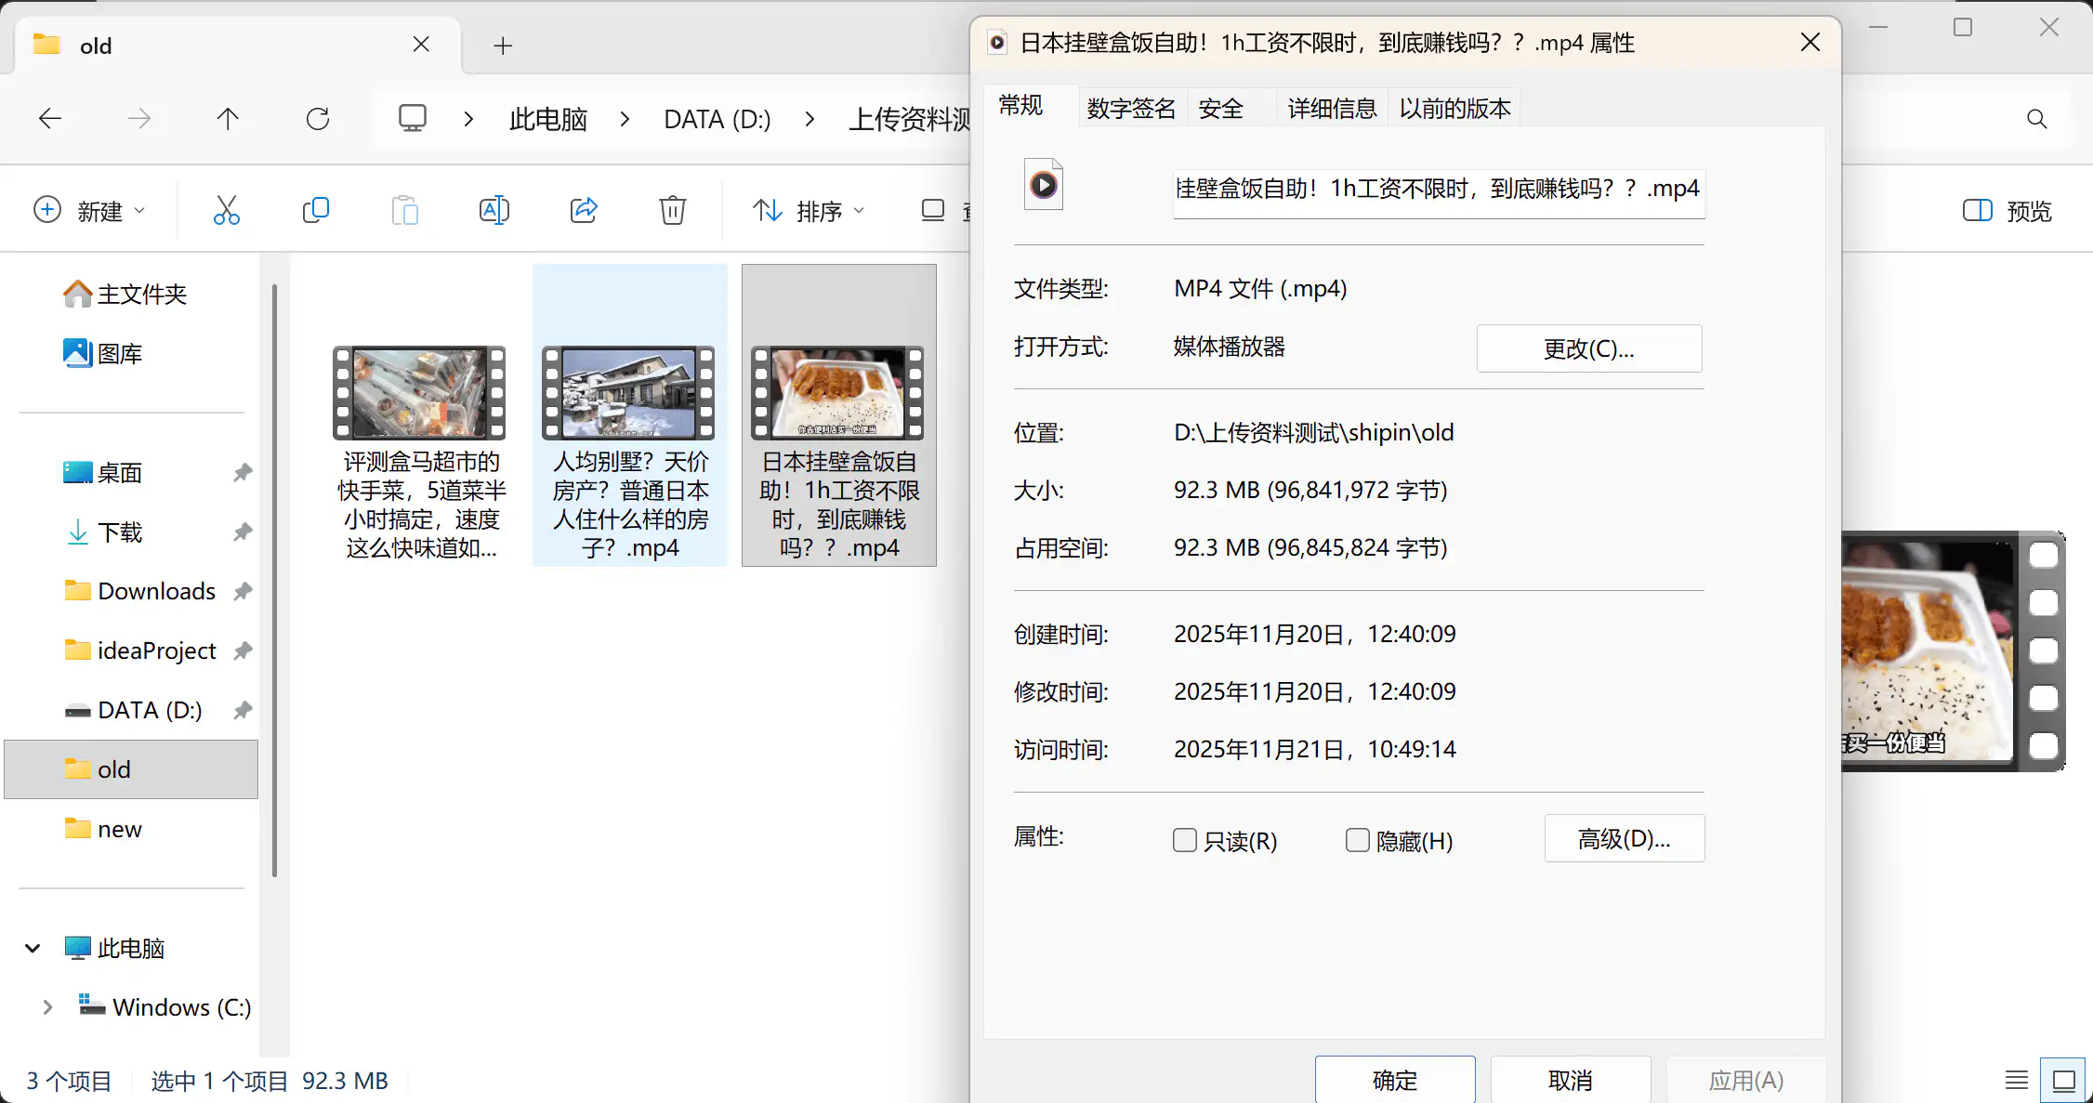2093x1103 pixels.
Task: Switch to details view in status bar
Action: pos(2015,1080)
